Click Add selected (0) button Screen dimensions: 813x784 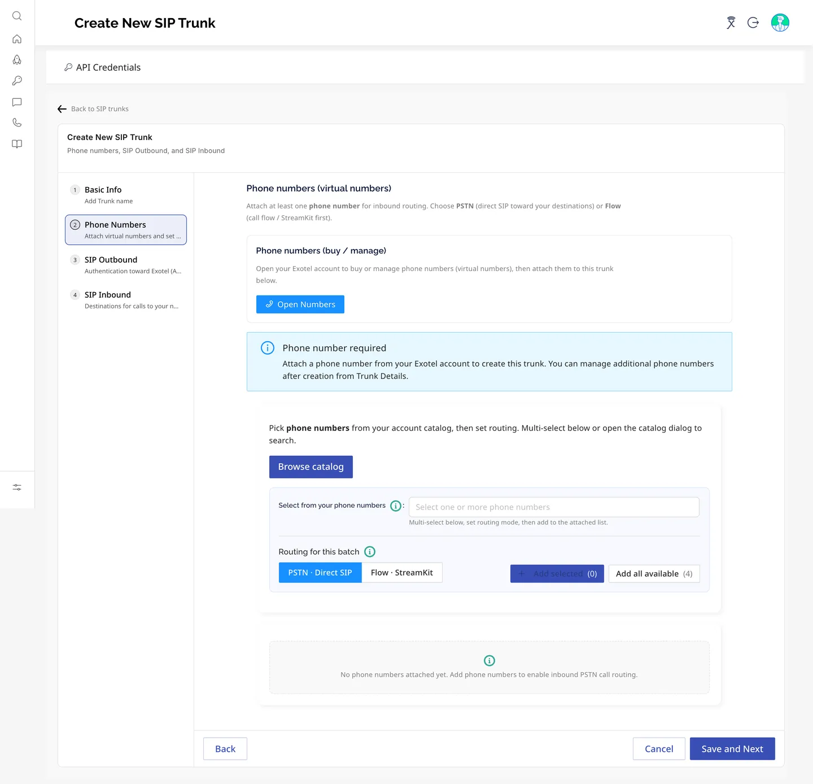tap(557, 574)
